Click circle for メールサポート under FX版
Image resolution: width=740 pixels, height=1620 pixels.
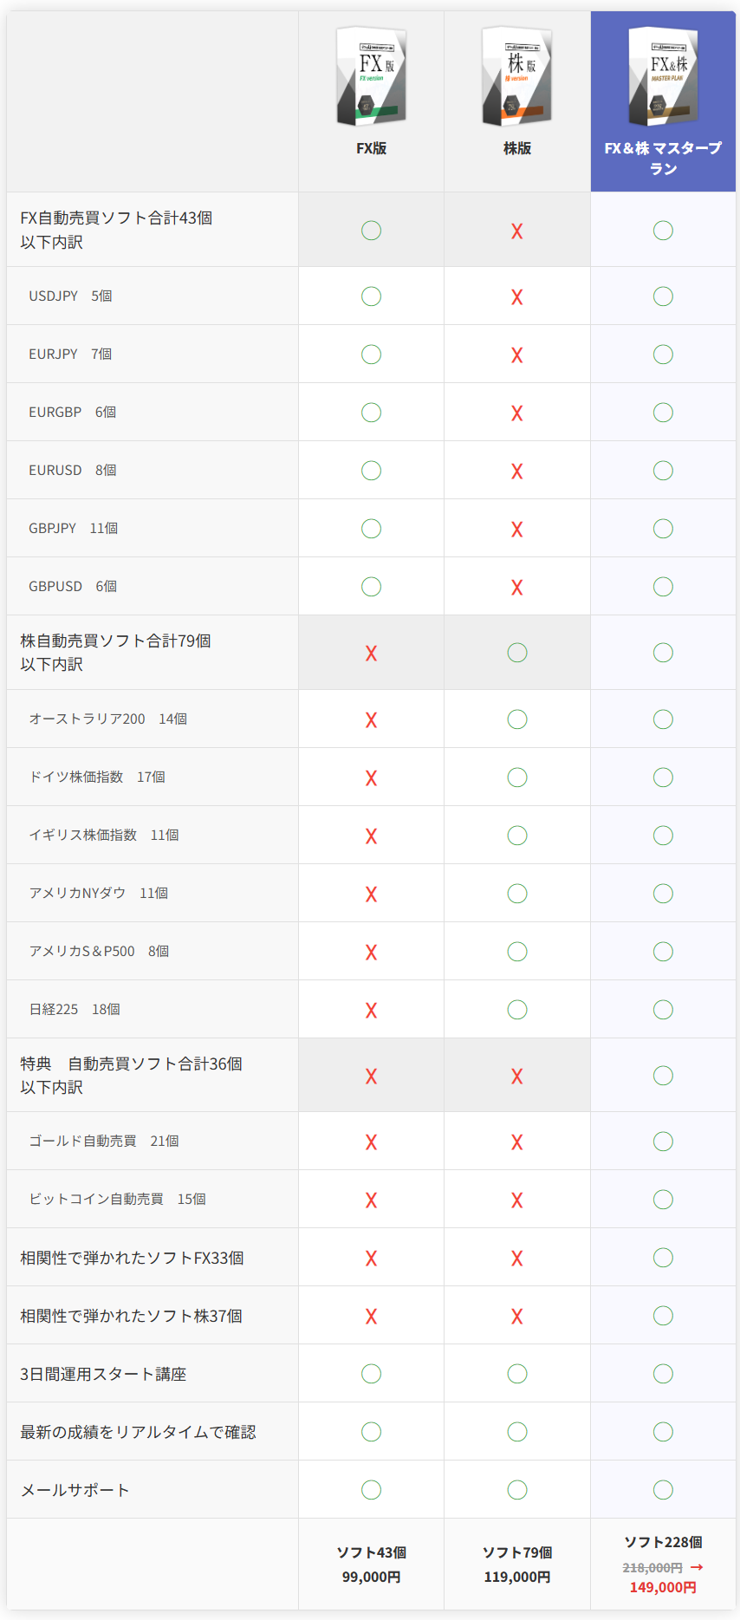coord(371,1490)
